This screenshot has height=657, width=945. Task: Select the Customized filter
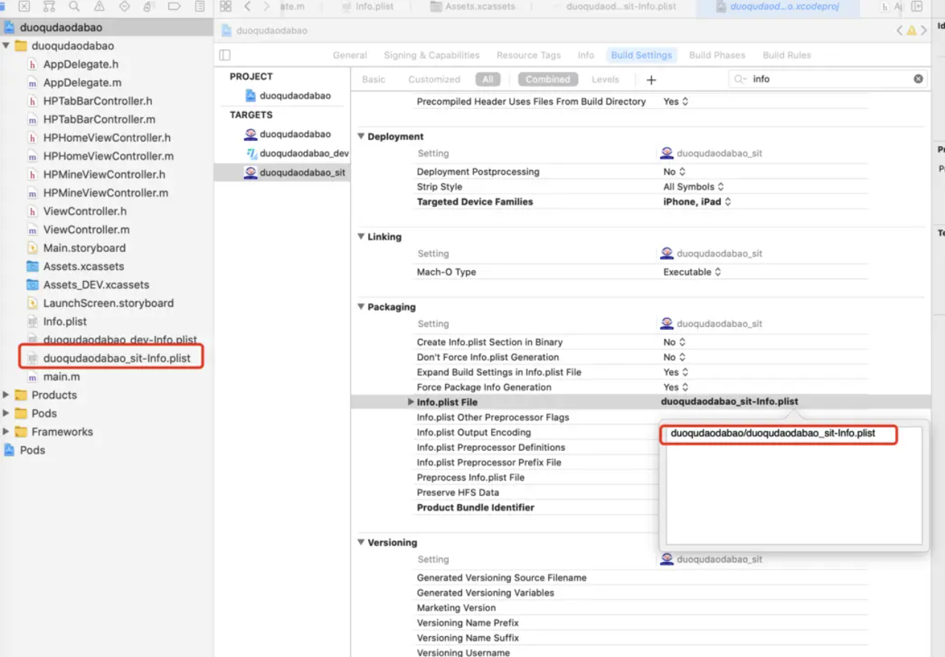434,79
